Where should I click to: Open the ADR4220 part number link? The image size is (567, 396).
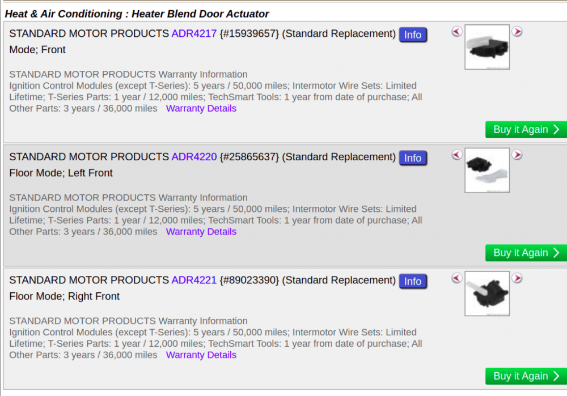[x=194, y=157]
